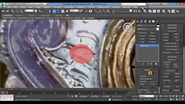185x104 pixels.
Task: Open the Utilities command panel tab
Action: (x=157, y=21)
